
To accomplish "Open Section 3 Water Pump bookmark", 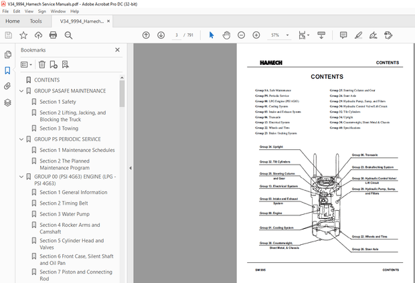I will pyautogui.click(x=64, y=214).
